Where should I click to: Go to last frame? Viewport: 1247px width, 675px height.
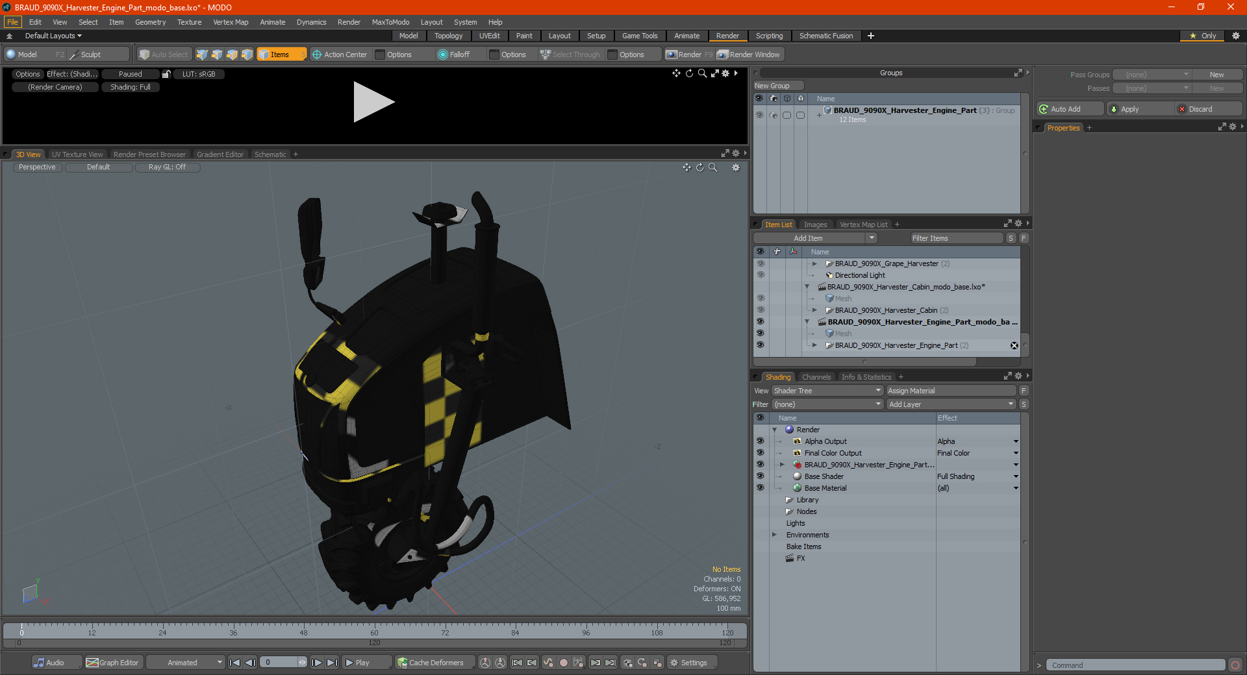pos(332,663)
